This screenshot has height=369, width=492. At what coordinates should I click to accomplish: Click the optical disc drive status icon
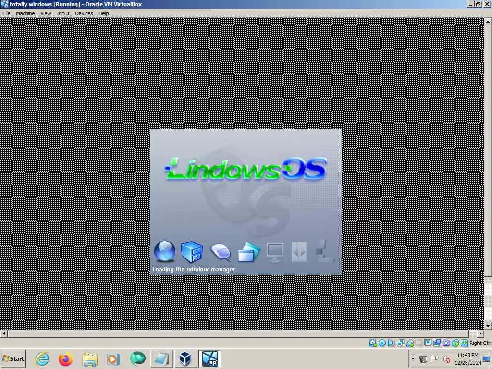pyautogui.click(x=382, y=343)
